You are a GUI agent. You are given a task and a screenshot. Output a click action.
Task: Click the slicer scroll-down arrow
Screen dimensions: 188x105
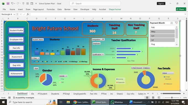point(177,45)
